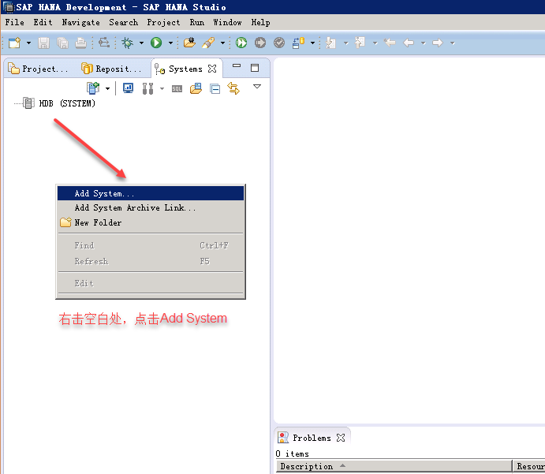Click the grayed connection diagram toolbar icon

[104, 43]
